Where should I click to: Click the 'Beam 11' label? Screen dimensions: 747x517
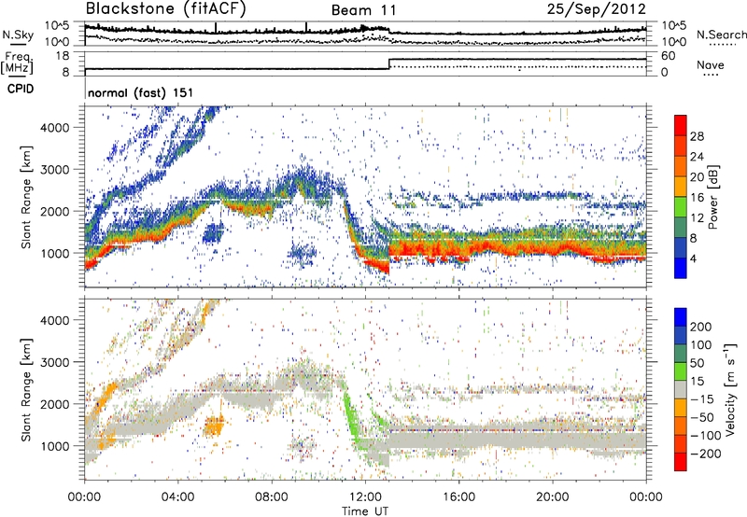click(363, 10)
